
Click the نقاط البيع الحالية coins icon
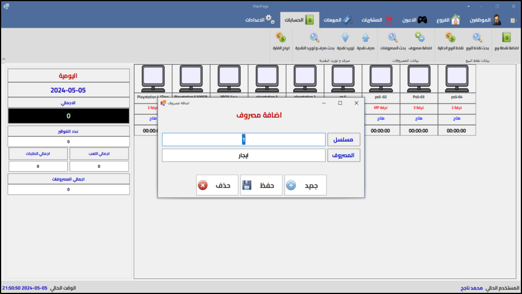click(450, 38)
